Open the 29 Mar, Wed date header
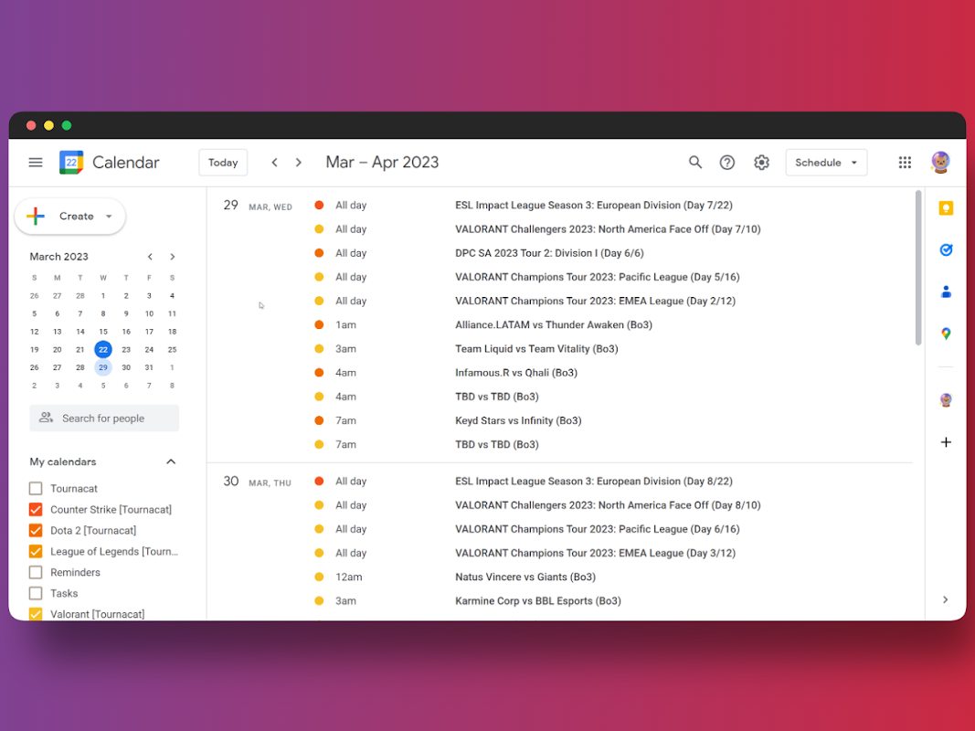This screenshot has height=731, width=975. pos(258,206)
